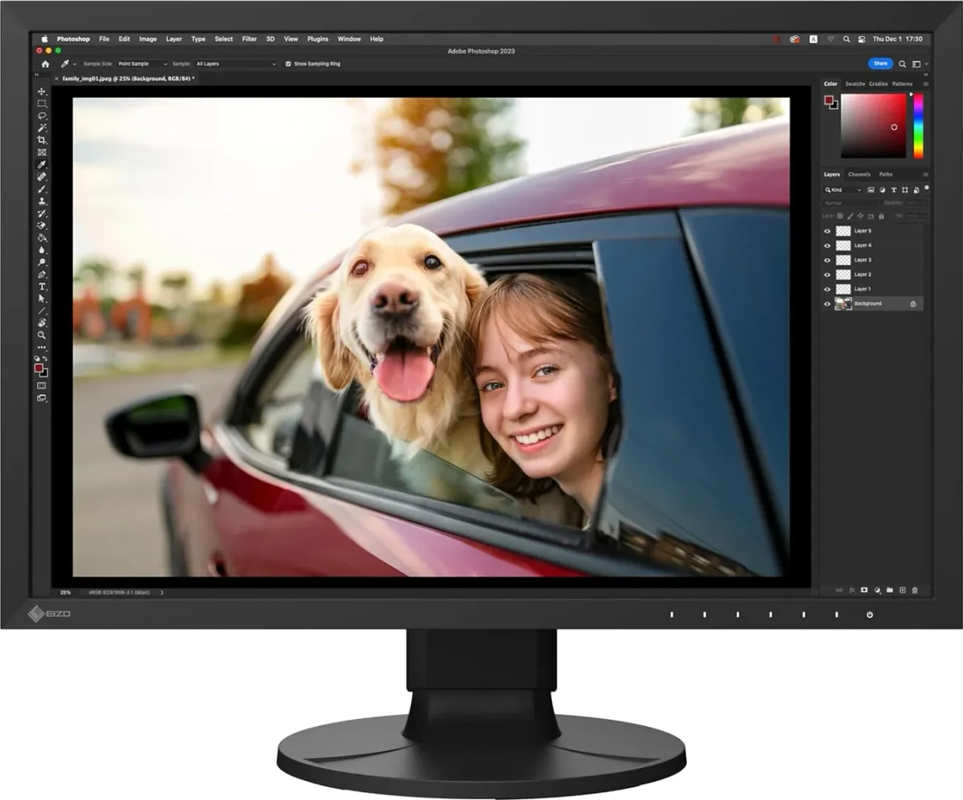Screen dimensions: 963x800
Task: Click the Background layer thumbnail
Action: (843, 303)
